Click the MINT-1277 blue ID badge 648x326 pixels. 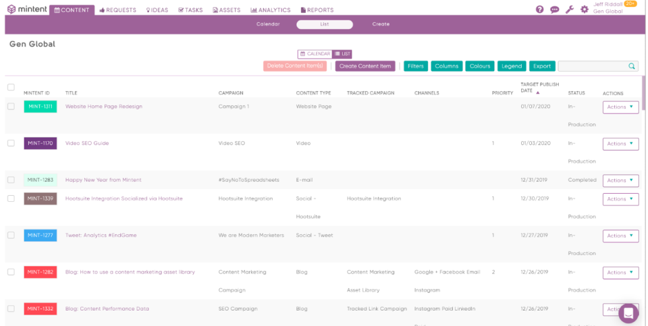click(x=40, y=236)
